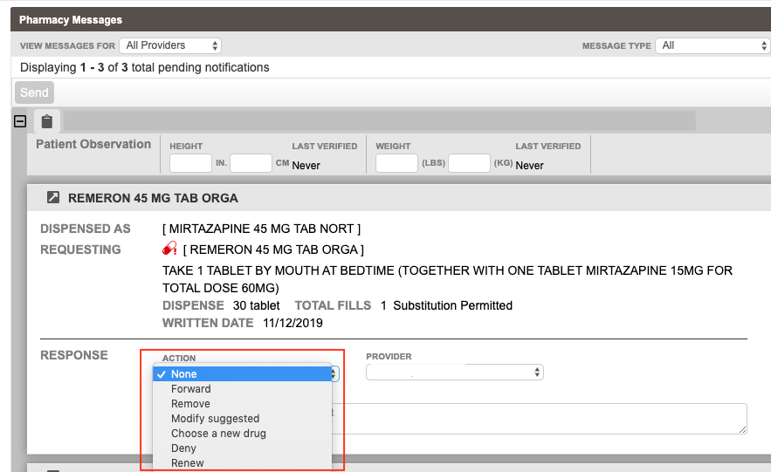Click the clipboard icon in the patient header
771x472 pixels.
pos(46,121)
